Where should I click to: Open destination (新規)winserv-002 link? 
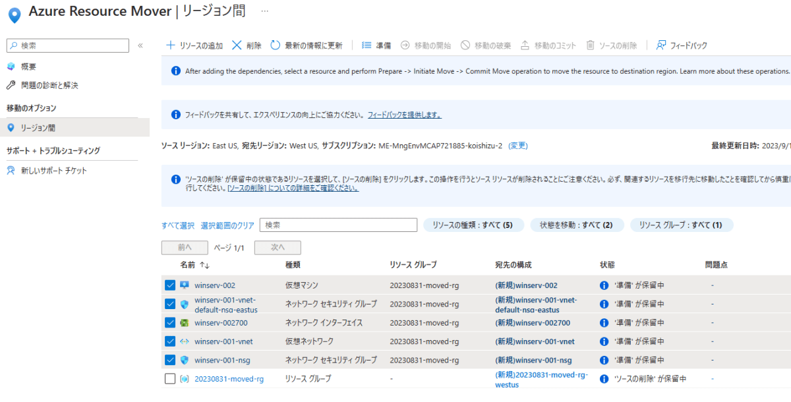[x=526, y=285]
